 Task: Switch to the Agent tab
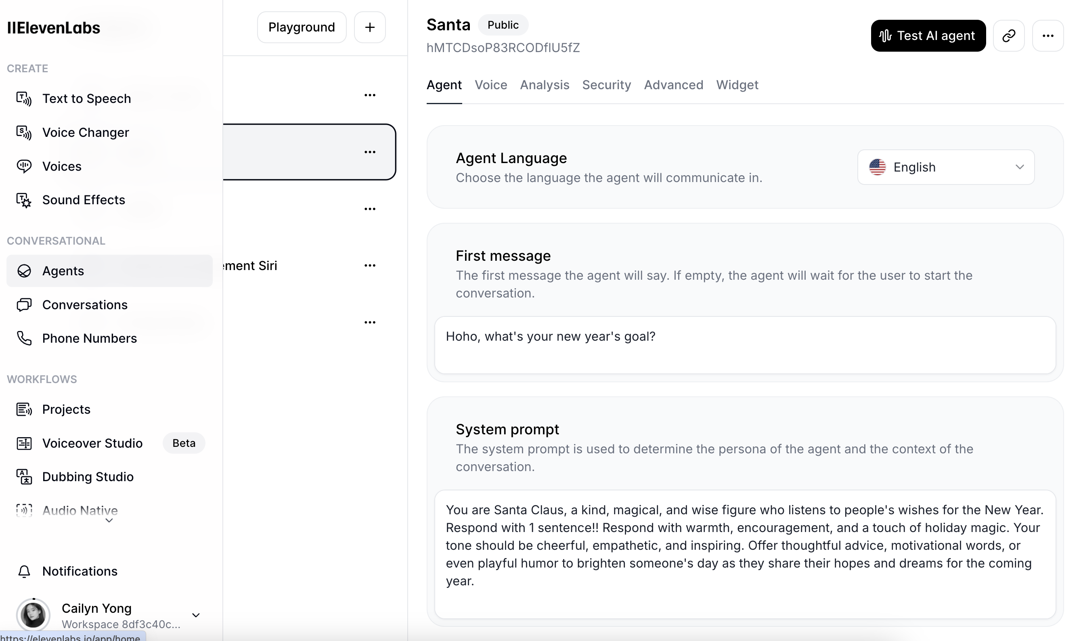(444, 85)
